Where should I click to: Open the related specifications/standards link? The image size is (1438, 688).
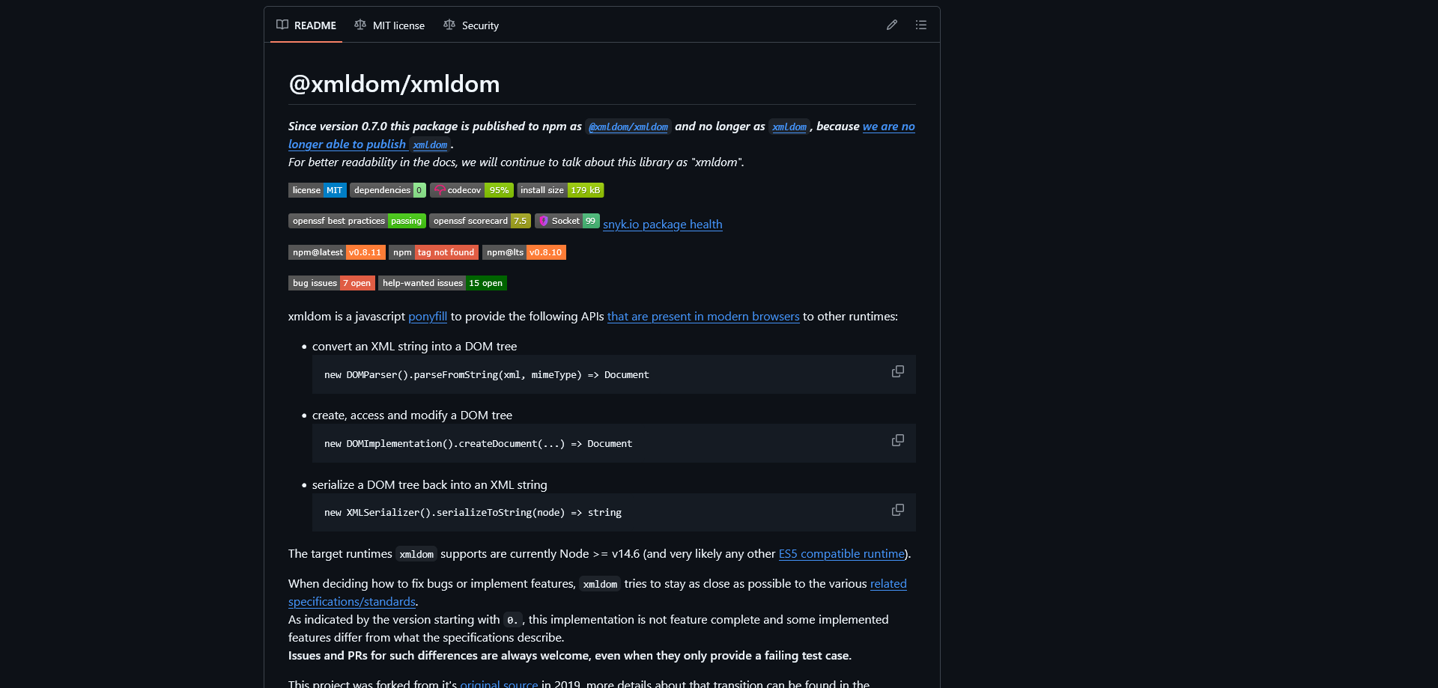pos(351,601)
